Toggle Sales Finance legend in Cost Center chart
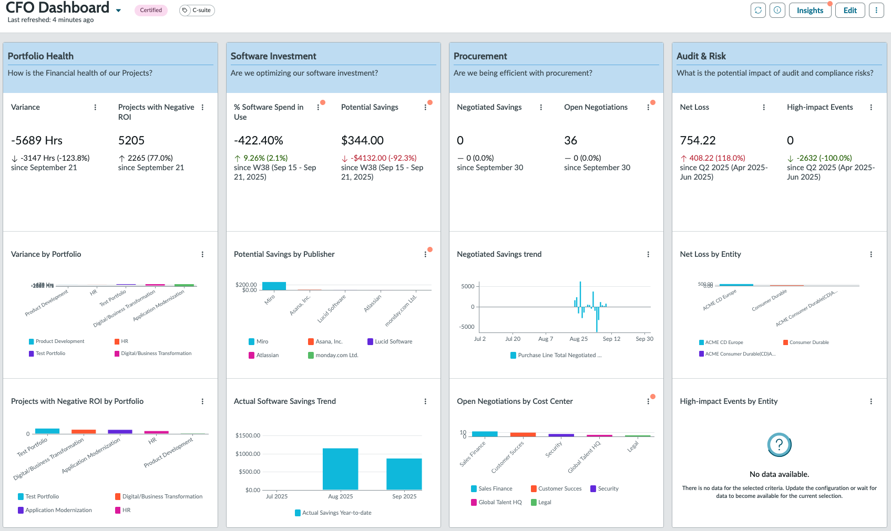This screenshot has width=891, height=531. [x=491, y=488]
